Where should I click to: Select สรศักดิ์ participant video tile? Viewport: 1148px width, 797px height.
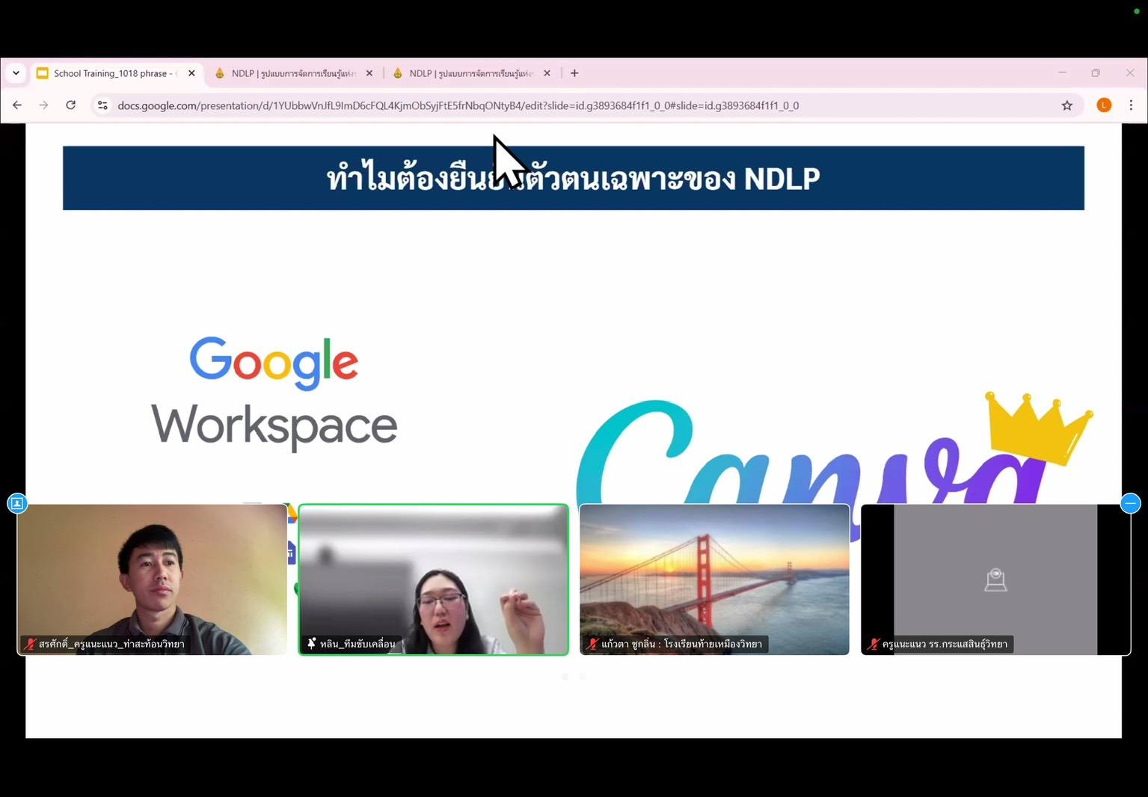pyautogui.click(x=152, y=579)
